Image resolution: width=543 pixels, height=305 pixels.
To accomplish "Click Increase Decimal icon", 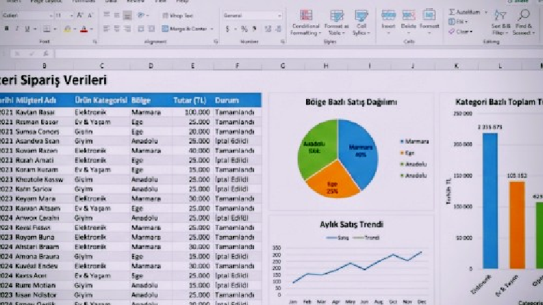I will click(x=268, y=29).
